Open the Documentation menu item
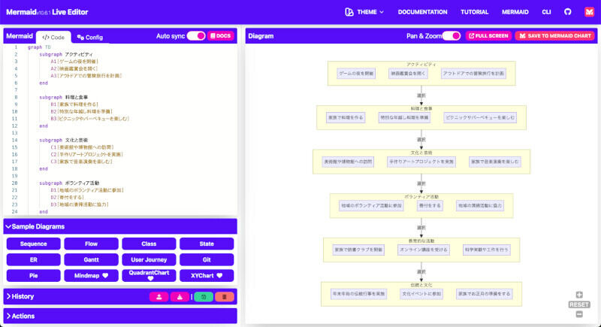Viewport: 601px width, 327px height. click(422, 12)
